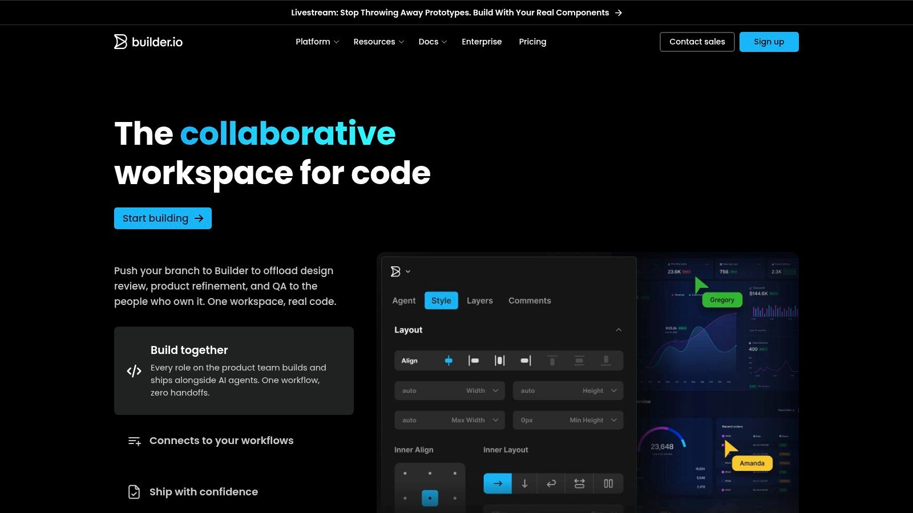The width and height of the screenshot is (913, 513).
Task: Click the auto Height input field
Action: (568, 390)
